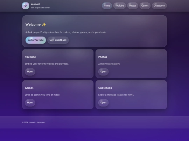Open the Games nav tab
This screenshot has height=141, width=189.
tap(145, 6)
